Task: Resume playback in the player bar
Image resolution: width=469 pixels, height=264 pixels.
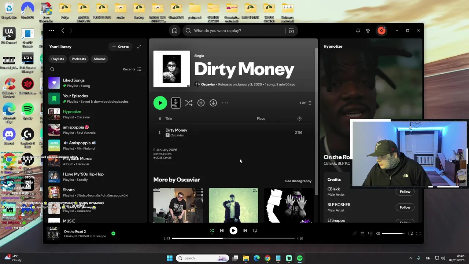Action: pyautogui.click(x=233, y=231)
